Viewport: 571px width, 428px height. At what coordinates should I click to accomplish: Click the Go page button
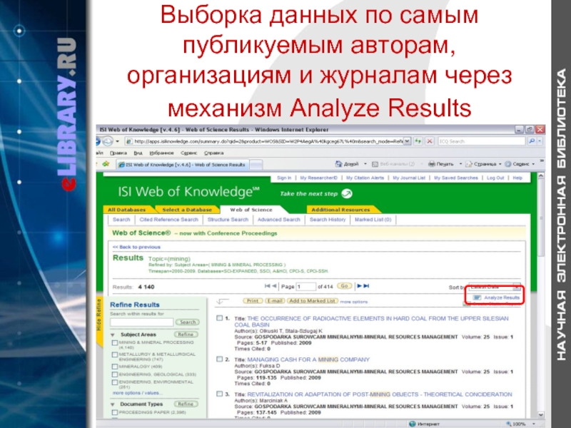344,286
